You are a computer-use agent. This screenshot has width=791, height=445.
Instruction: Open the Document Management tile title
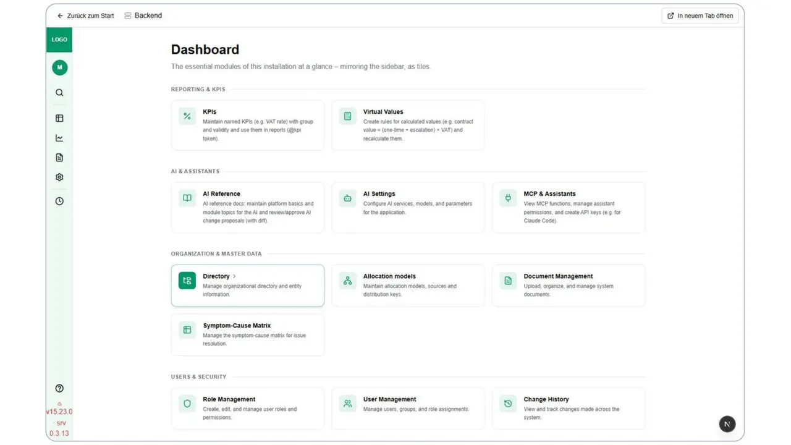point(558,276)
